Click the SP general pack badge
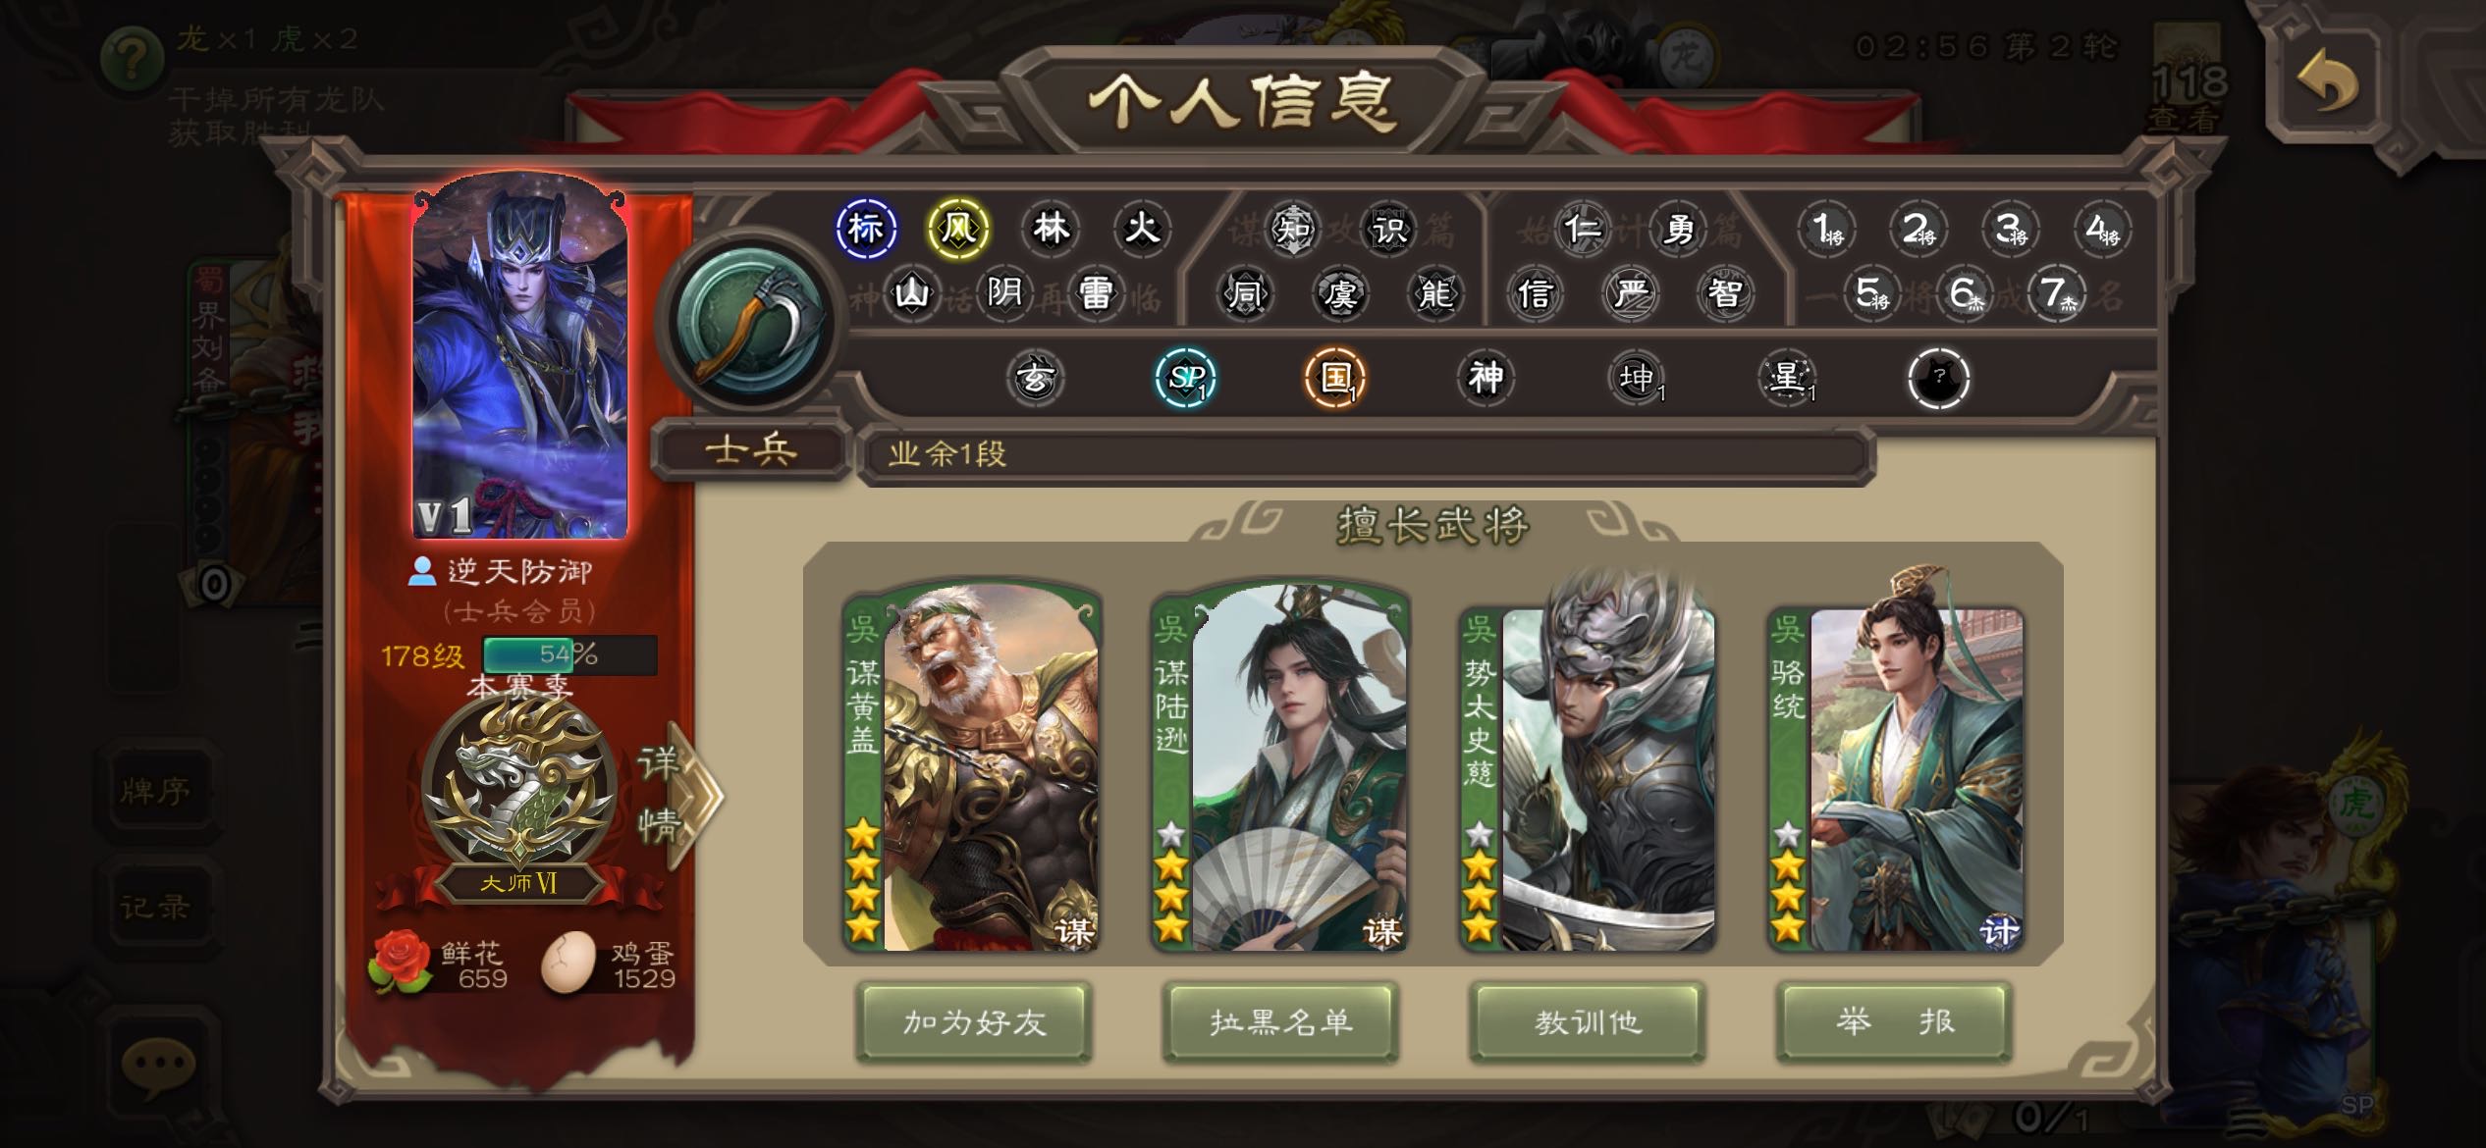The width and height of the screenshot is (2486, 1148). point(1185,378)
